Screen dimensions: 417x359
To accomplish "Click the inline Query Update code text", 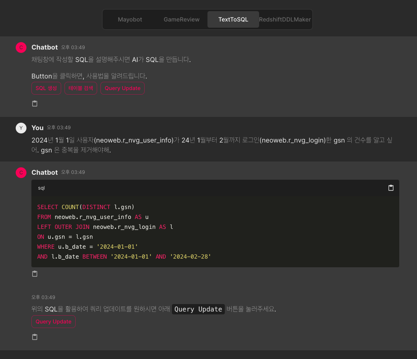I will click(198, 309).
